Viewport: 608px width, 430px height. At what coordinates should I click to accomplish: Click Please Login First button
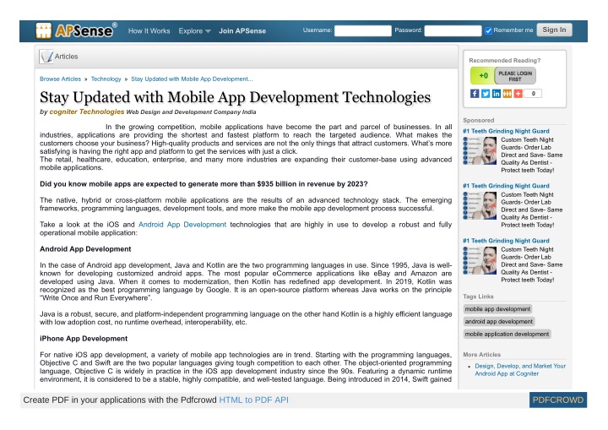click(515, 76)
